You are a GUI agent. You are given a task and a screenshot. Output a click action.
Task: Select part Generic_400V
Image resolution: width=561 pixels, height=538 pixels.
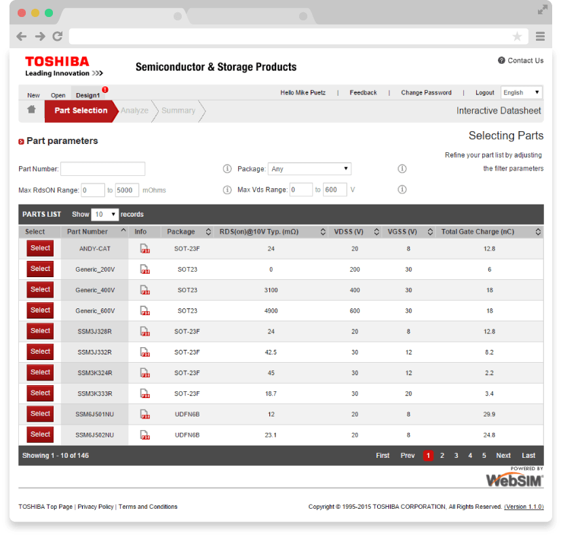(40, 289)
